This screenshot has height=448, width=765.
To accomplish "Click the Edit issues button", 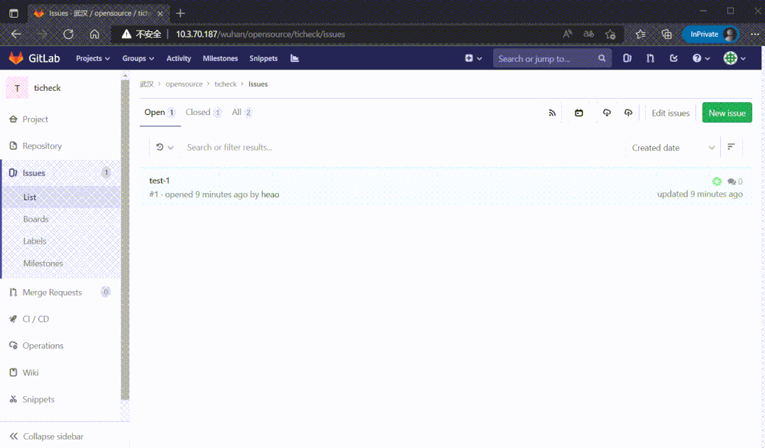I will coord(670,113).
